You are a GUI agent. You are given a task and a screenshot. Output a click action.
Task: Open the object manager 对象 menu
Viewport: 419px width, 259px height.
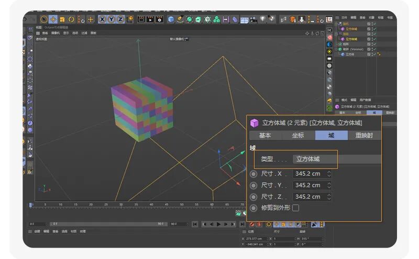click(x=372, y=18)
